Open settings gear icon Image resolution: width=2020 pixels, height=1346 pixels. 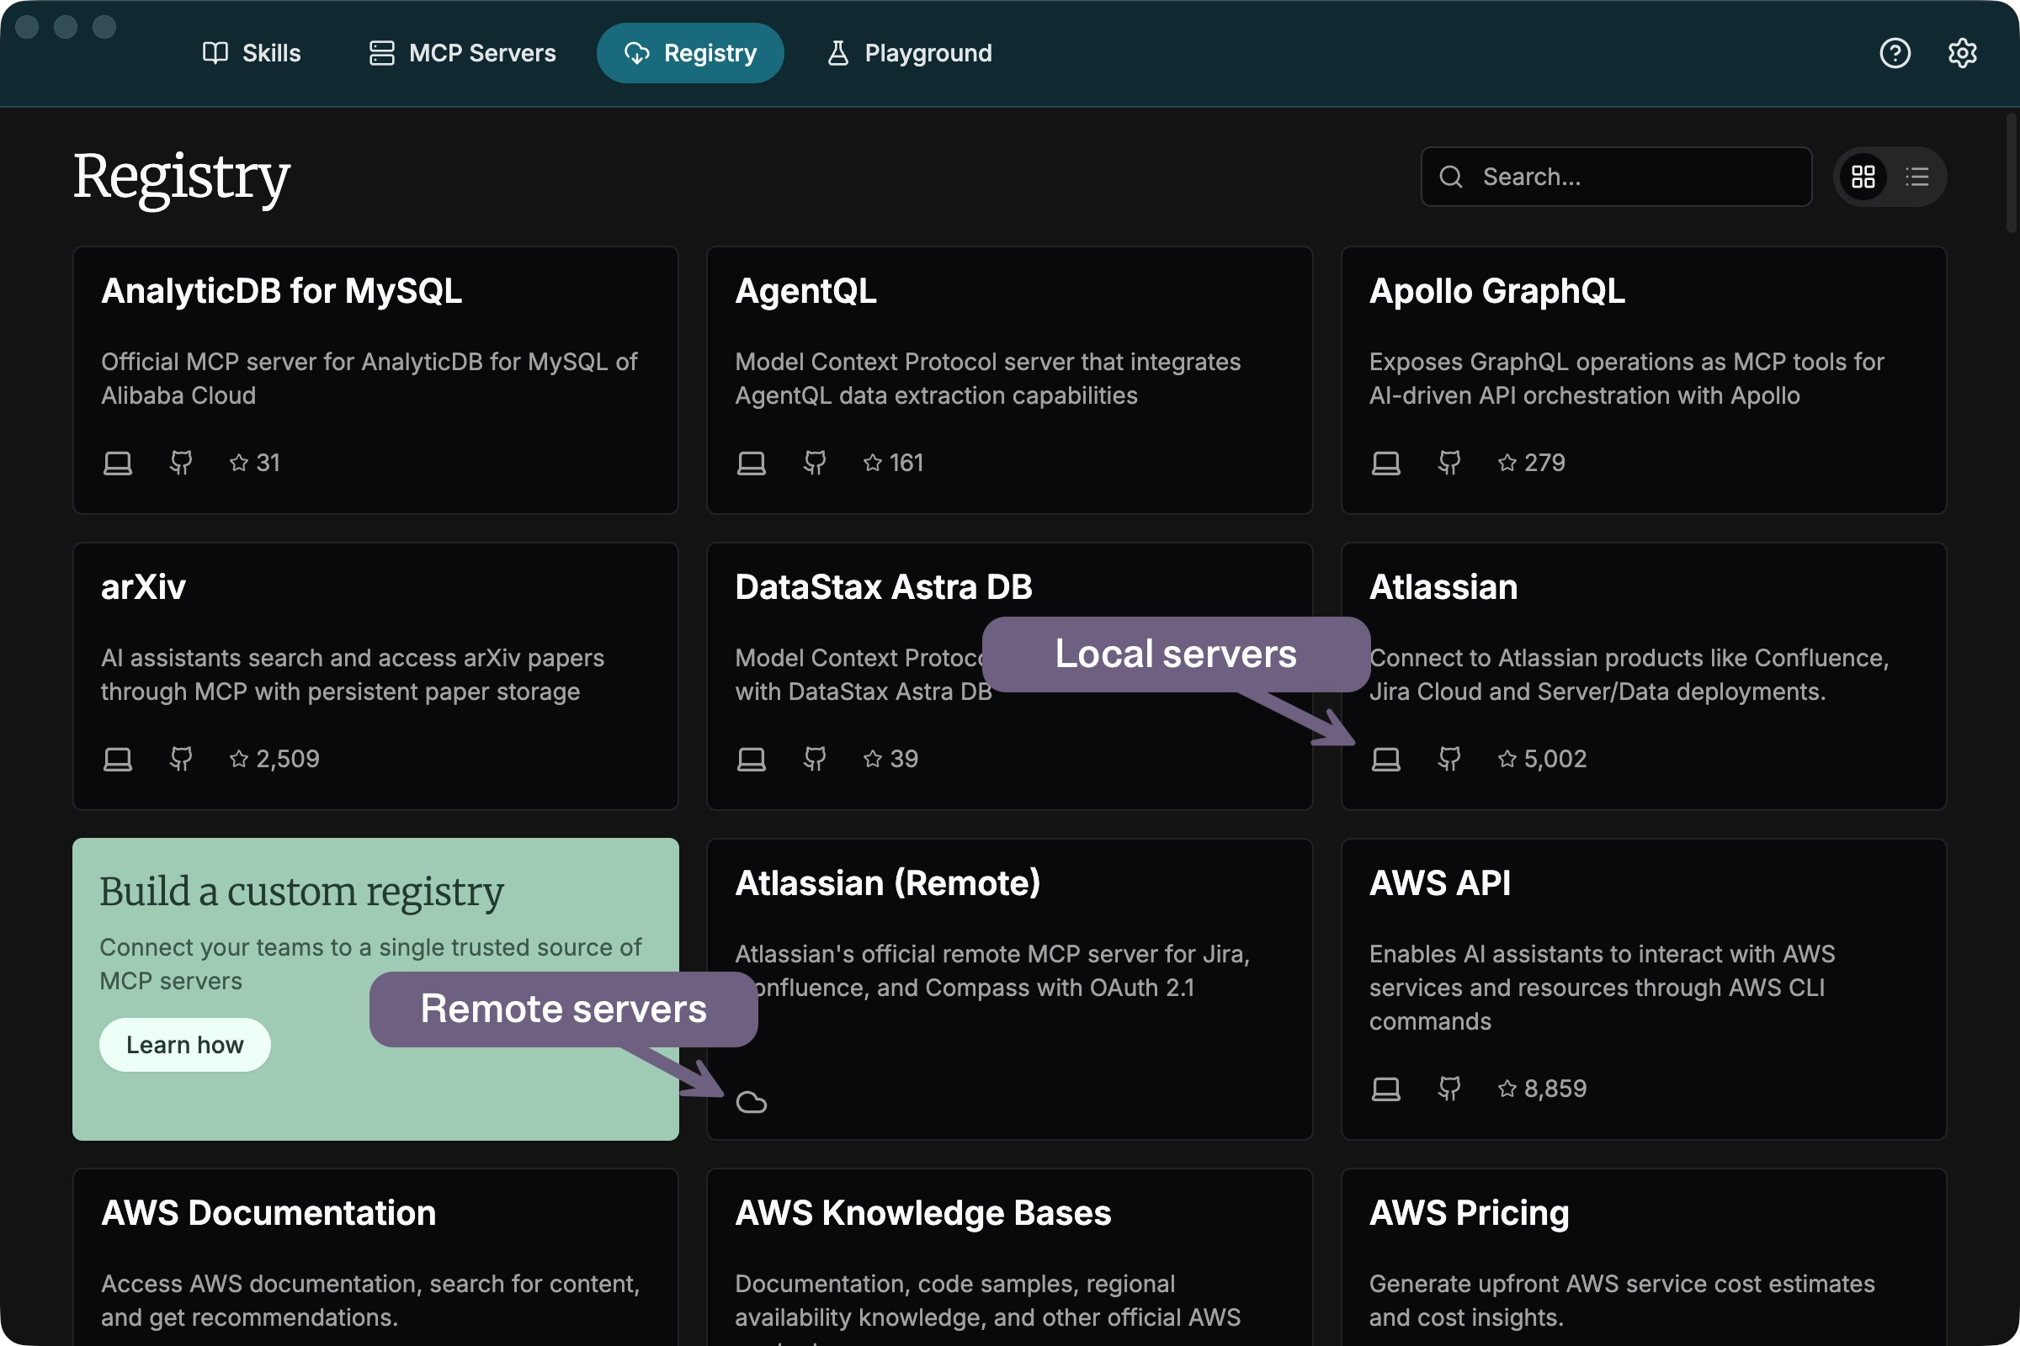pos(1963,53)
